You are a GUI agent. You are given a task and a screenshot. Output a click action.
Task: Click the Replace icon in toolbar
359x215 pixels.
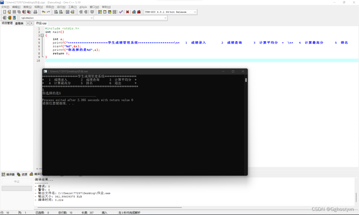tap(61, 12)
